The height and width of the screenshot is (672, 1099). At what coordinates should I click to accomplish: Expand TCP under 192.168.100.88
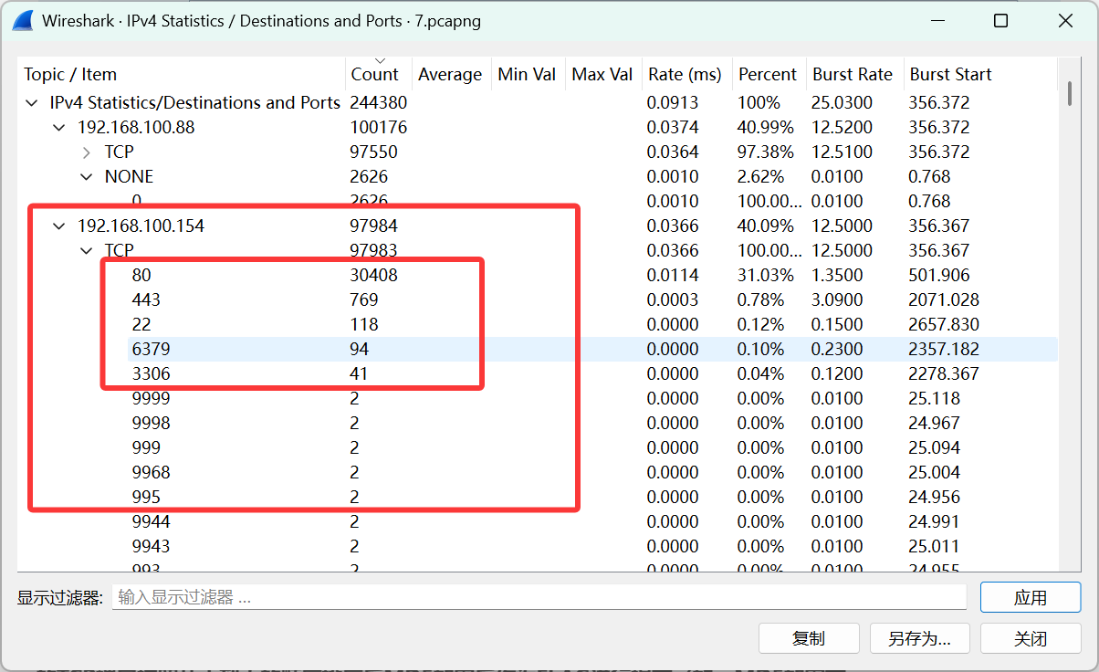coord(87,152)
